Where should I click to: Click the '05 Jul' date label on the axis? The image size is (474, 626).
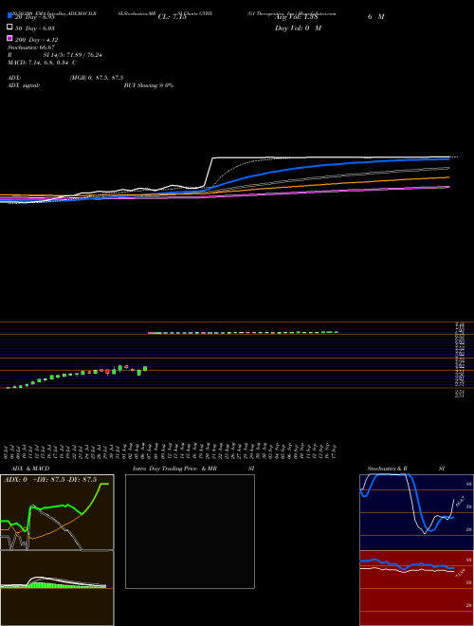point(6,451)
